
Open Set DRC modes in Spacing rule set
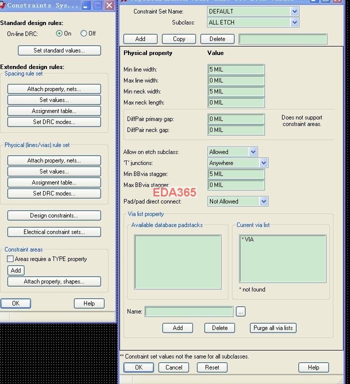point(54,122)
